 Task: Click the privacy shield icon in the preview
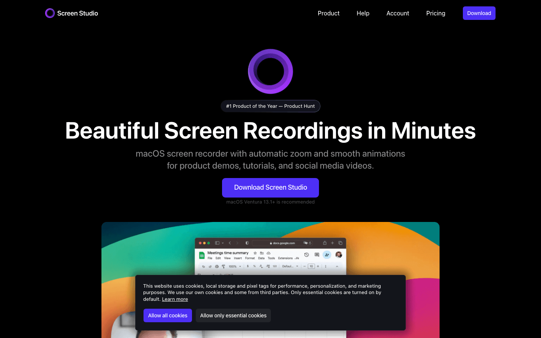[247, 243]
